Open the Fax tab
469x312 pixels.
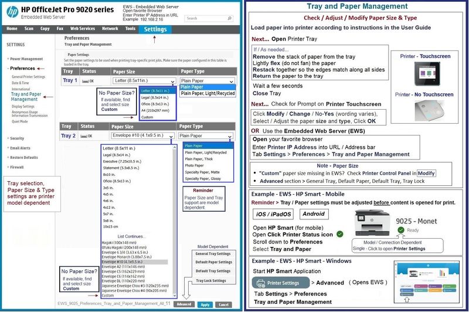pyautogui.click(x=60, y=29)
